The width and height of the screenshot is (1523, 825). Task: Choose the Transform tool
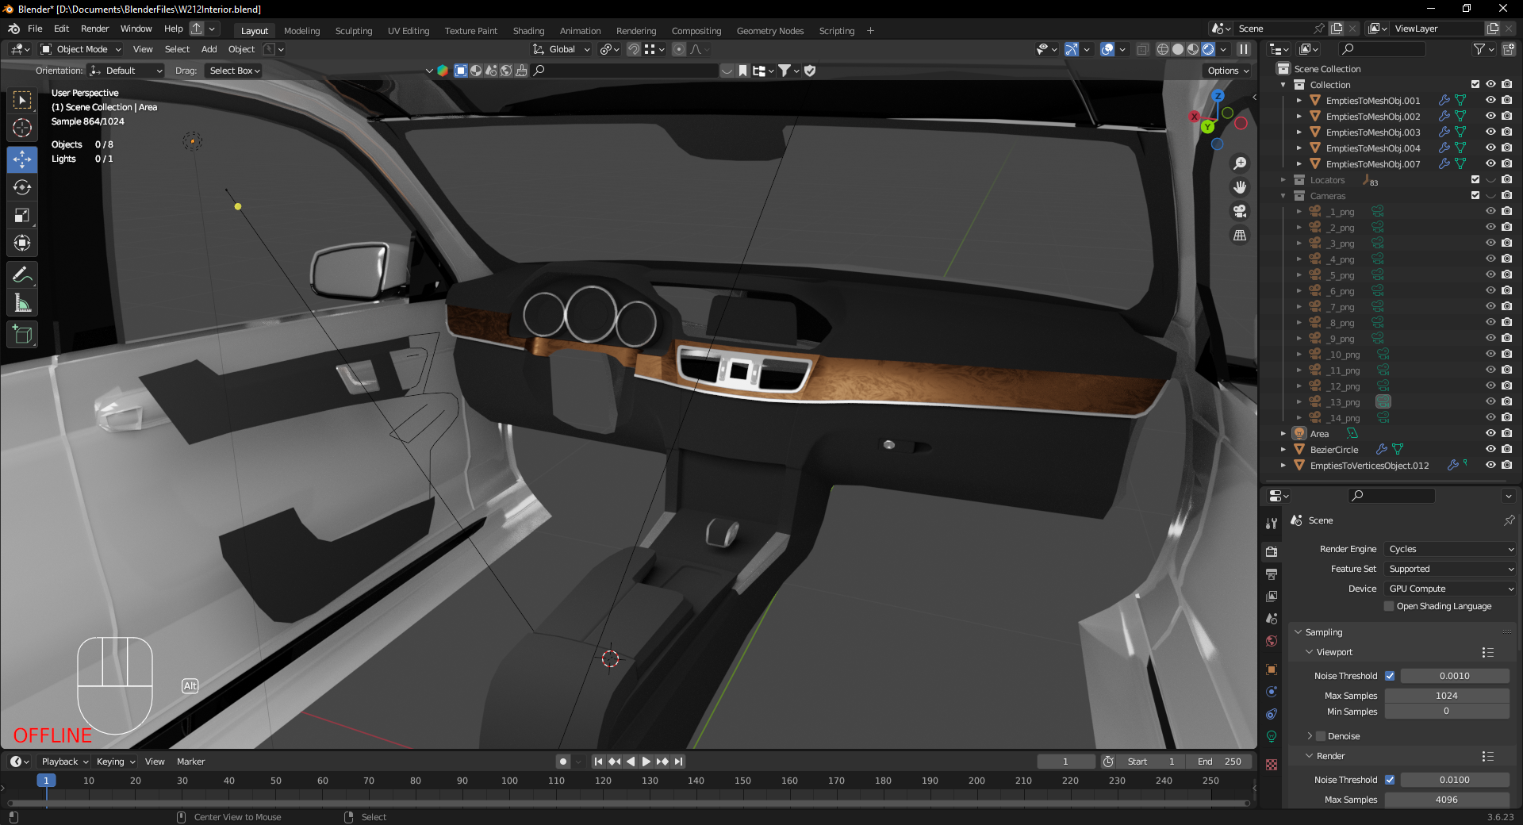pyautogui.click(x=22, y=244)
